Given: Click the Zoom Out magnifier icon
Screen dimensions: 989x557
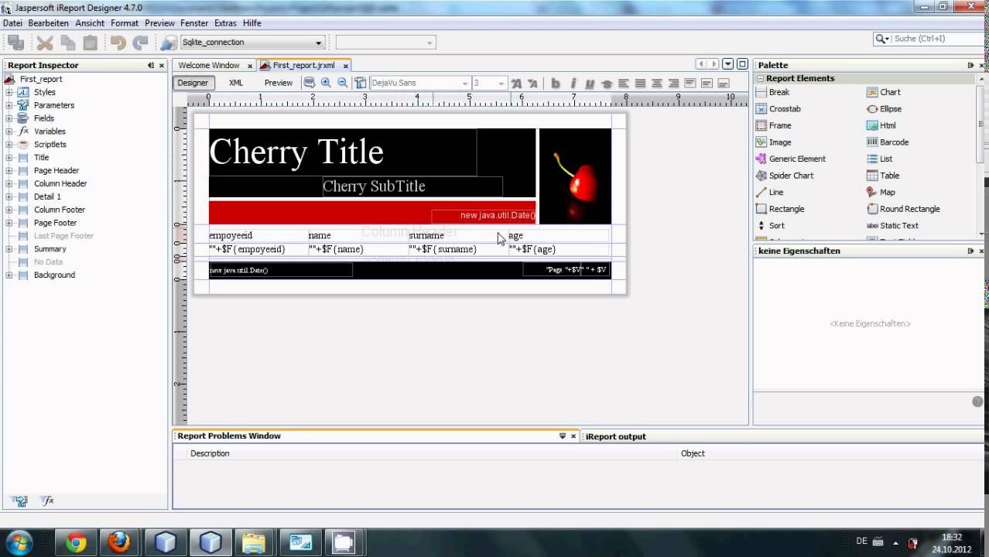Looking at the screenshot, I should pyautogui.click(x=342, y=83).
